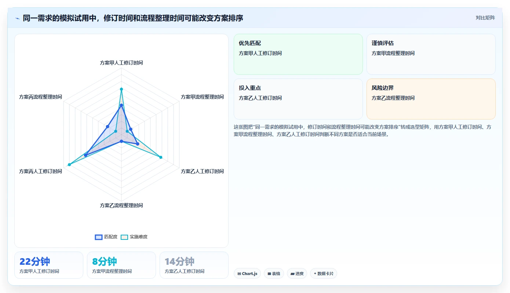Open the 谨慎评估 card
This screenshot has height=293, width=510.
click(431, 54)
